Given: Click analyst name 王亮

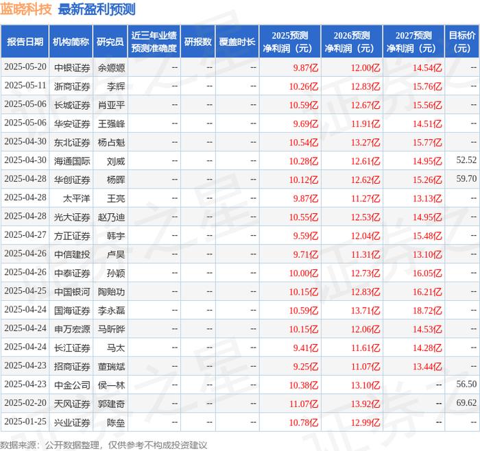Looking at the screenshot, I should (x=116, y=198).
